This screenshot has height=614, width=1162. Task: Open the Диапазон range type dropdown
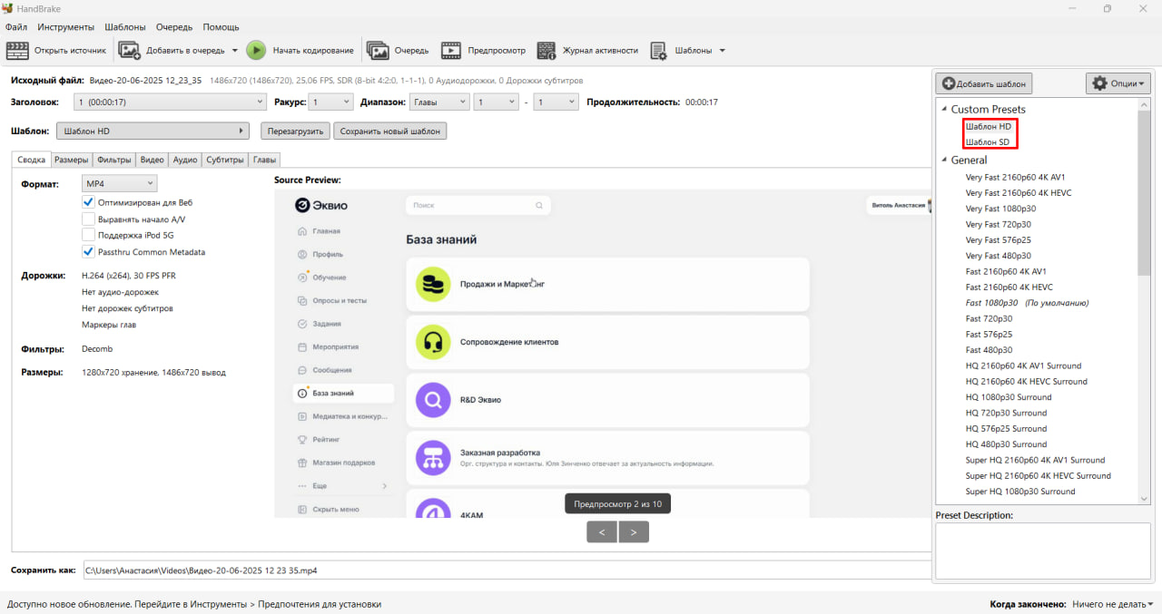tap(439, 102)
